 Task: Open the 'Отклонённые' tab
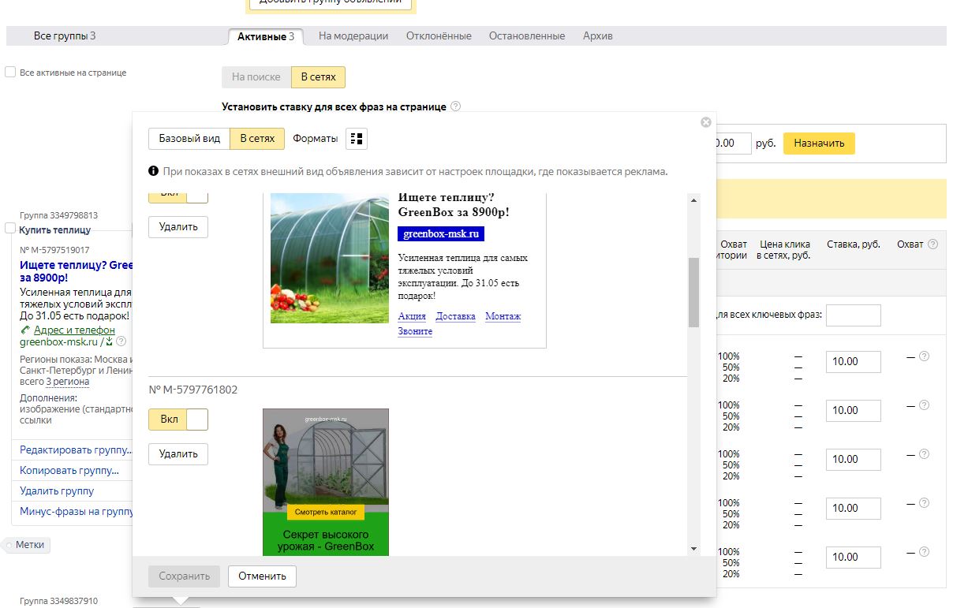439,36
